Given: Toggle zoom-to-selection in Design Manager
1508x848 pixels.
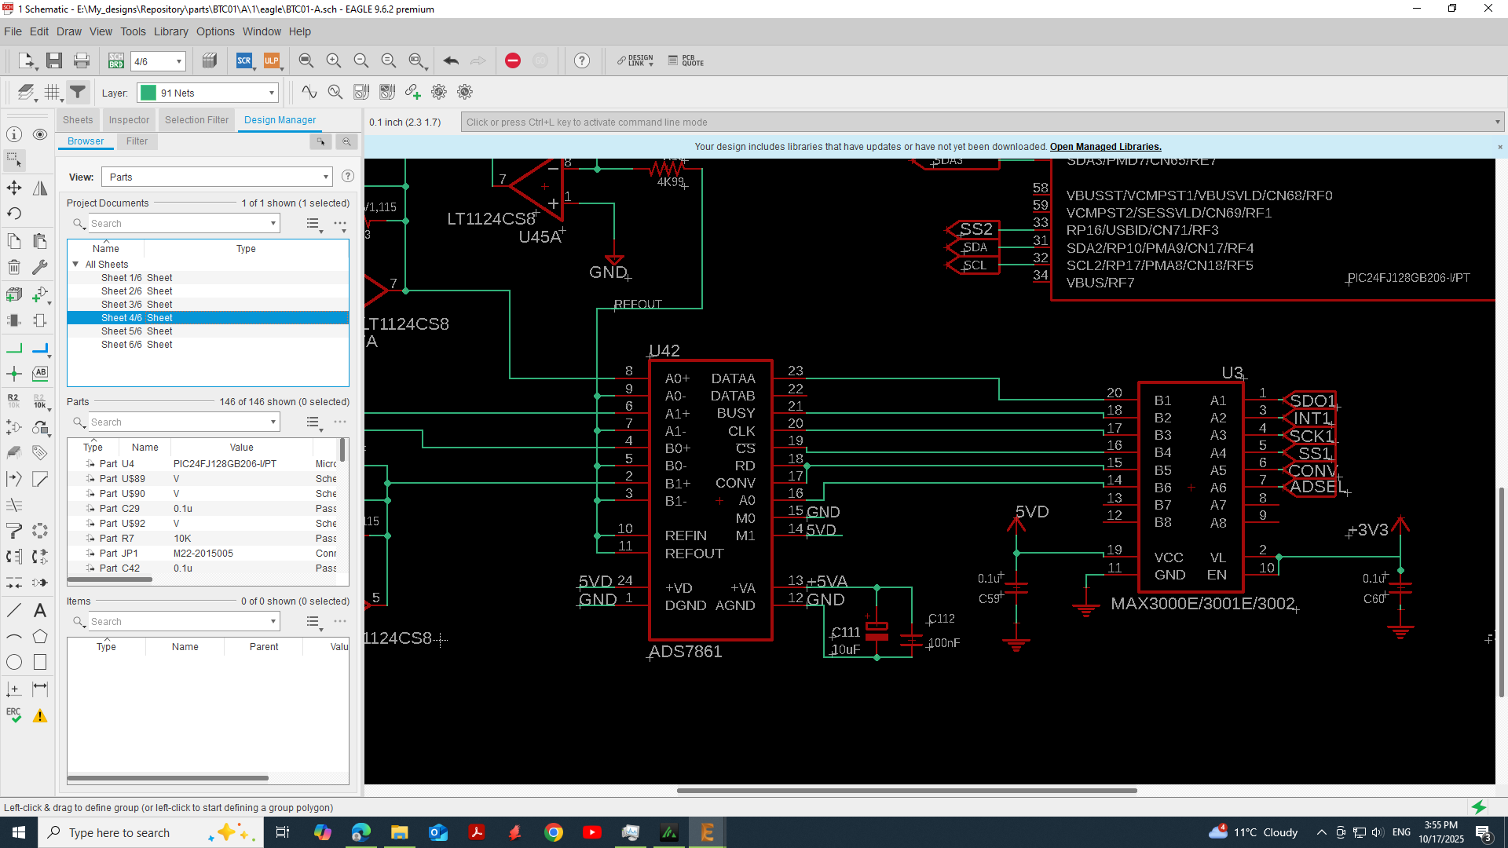Looking at the screenshot, I should click(x=346, y=141).
